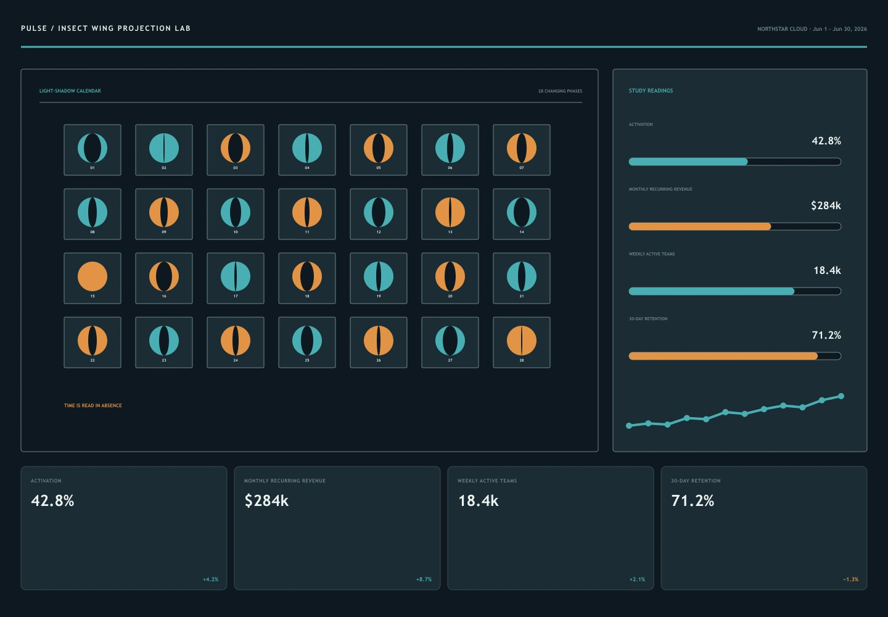Click phase tile 11

[x=307, y=214]
